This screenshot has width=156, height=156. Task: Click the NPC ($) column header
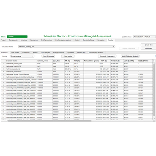click(106, 61)
